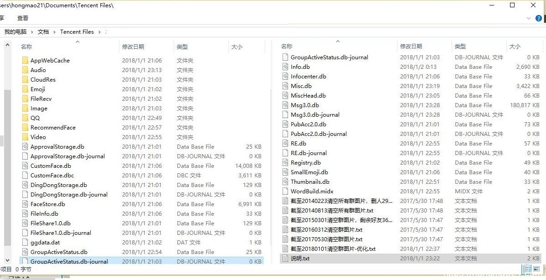Select the 说明.txt text file icon
Viewport: 546px width, 280px height.
285,259
